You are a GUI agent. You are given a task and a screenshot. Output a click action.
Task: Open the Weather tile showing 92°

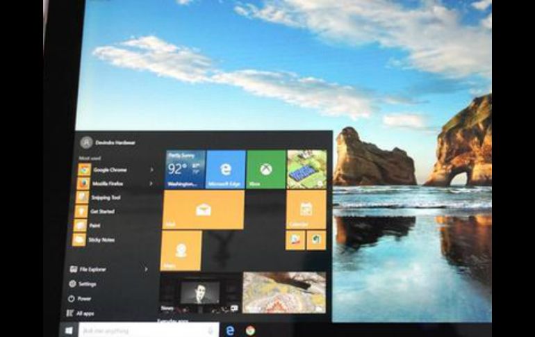185,170
